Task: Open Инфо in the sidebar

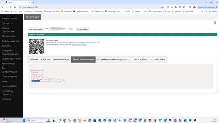Action: 5,81
